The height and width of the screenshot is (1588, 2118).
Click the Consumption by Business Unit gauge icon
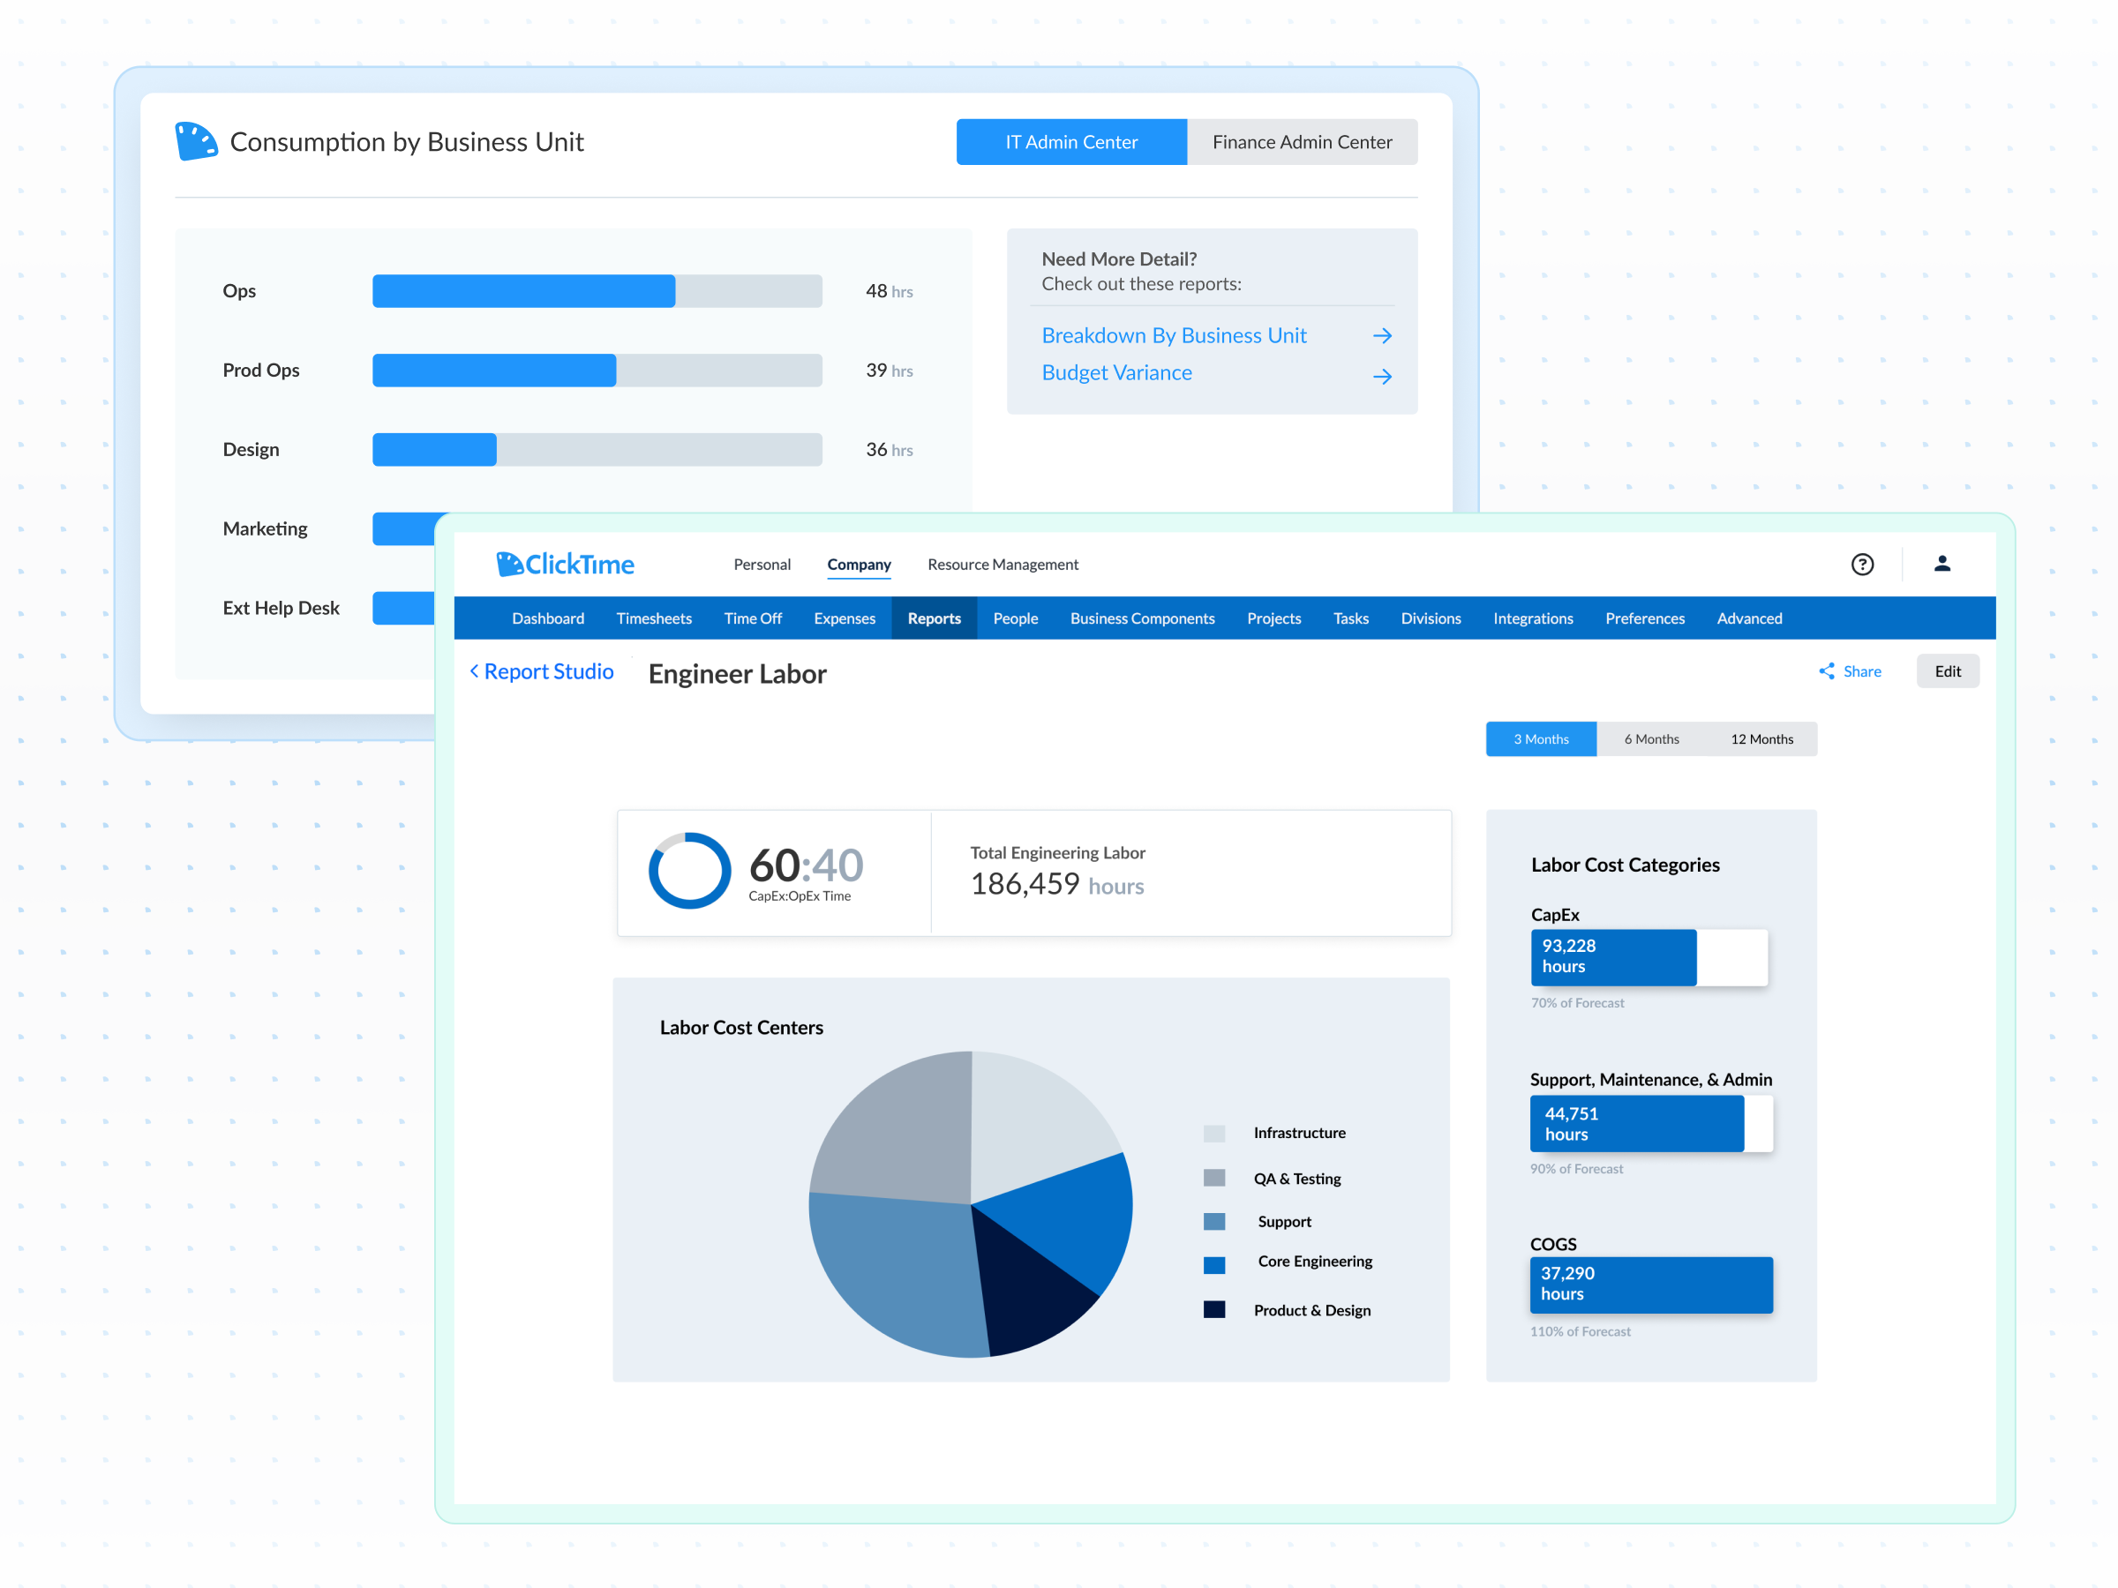pos(196,142)
